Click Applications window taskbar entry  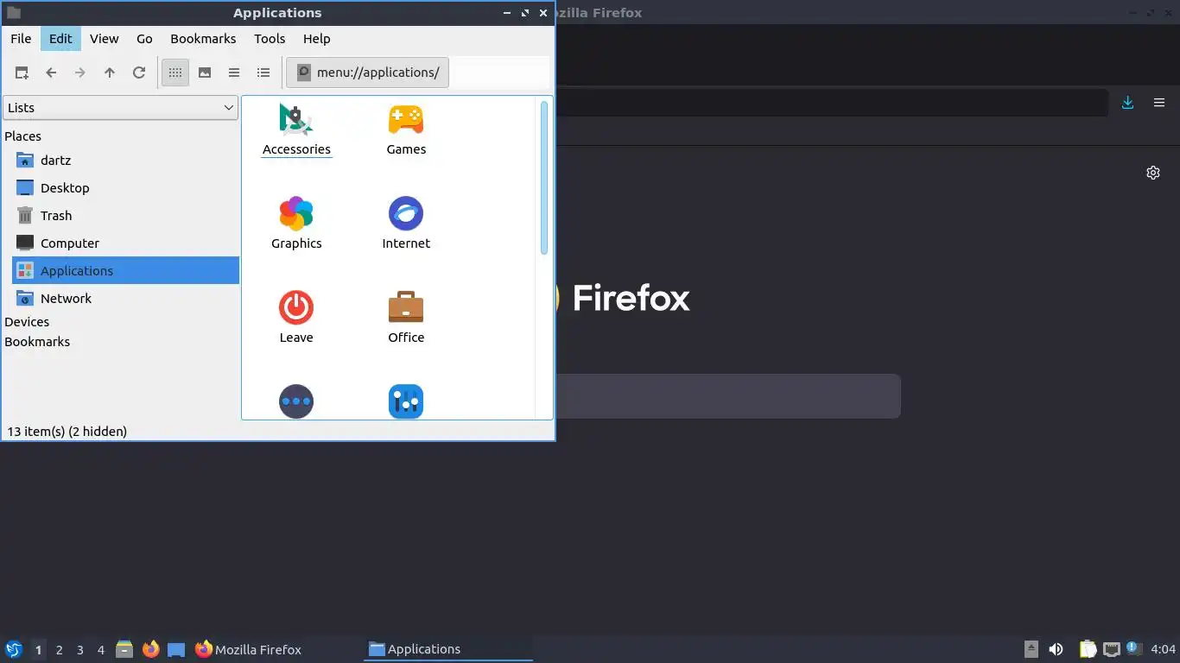pyautogui.click(x=448, y=649)
